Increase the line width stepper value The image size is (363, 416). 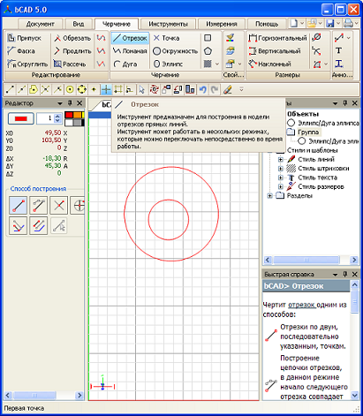(57, 117)
